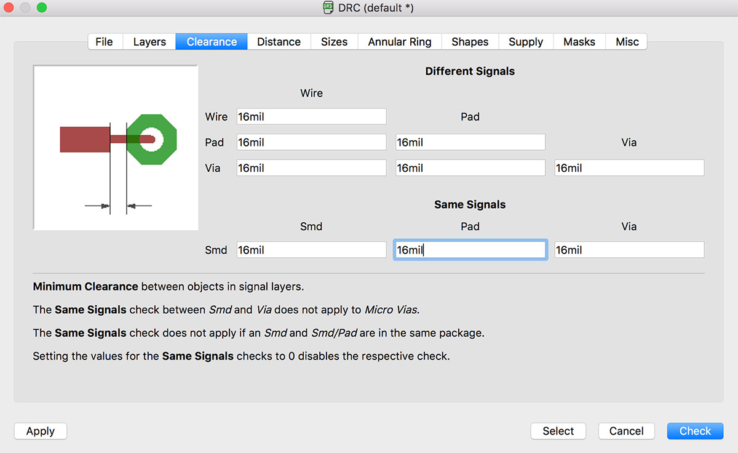Select the Annular Ring tab
The width and height of the screenshot is (738, 453).
(x=399, y=41)
